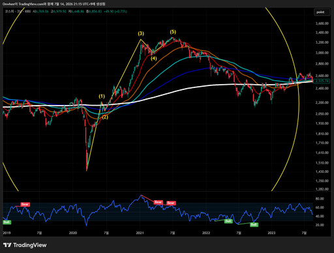Click the 2,600.00 price axis label
This screenshot has height=253, width=334.
pos(322,76)
